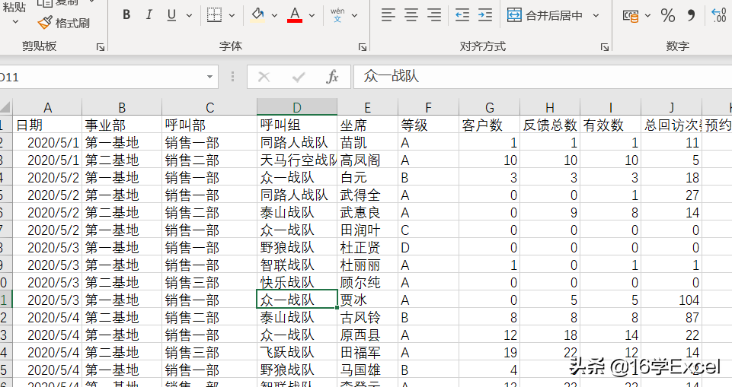Open fill color dropdown arrow
The width and height of the screenshot is (732, 387).
point(274,15)
